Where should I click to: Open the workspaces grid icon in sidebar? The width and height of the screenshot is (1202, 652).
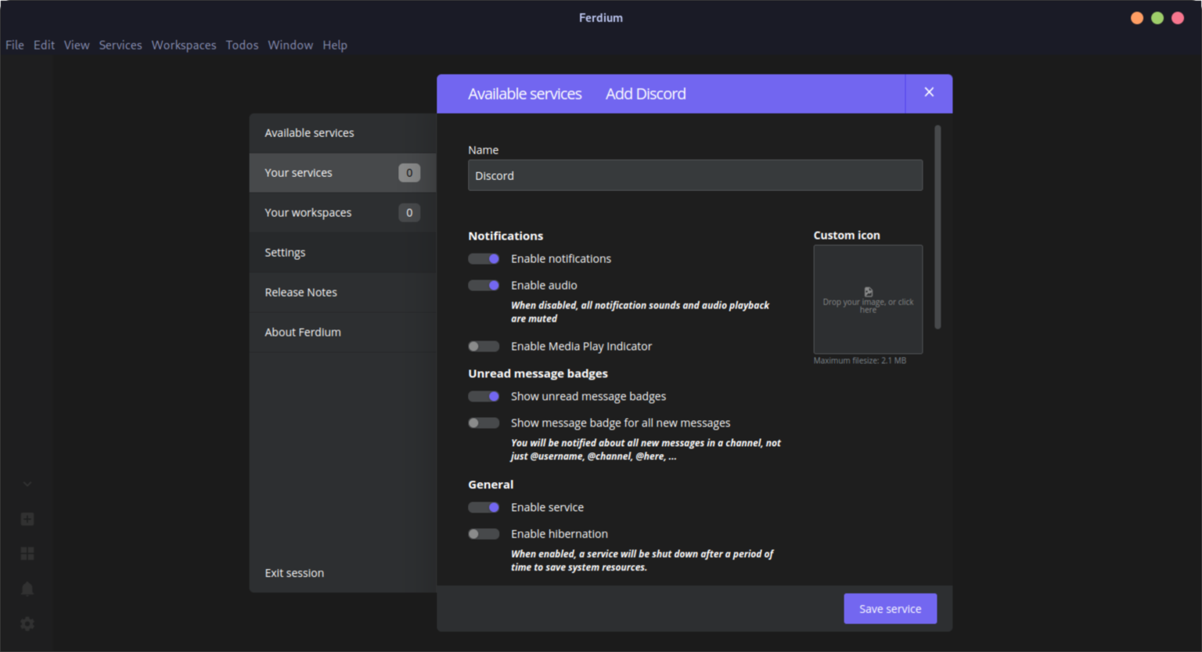(27, 553)
